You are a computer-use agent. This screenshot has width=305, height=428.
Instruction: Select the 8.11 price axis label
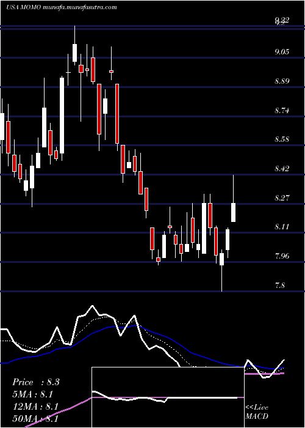point(281,227)
